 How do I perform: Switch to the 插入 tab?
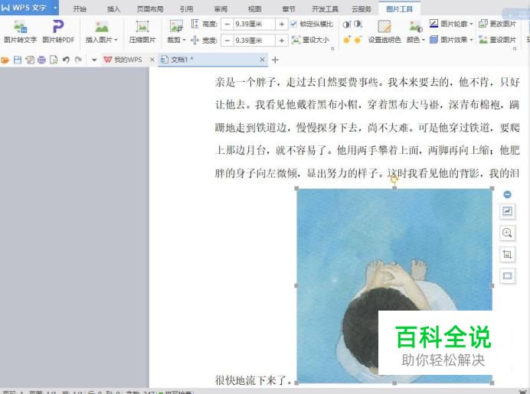coord(113,8)
